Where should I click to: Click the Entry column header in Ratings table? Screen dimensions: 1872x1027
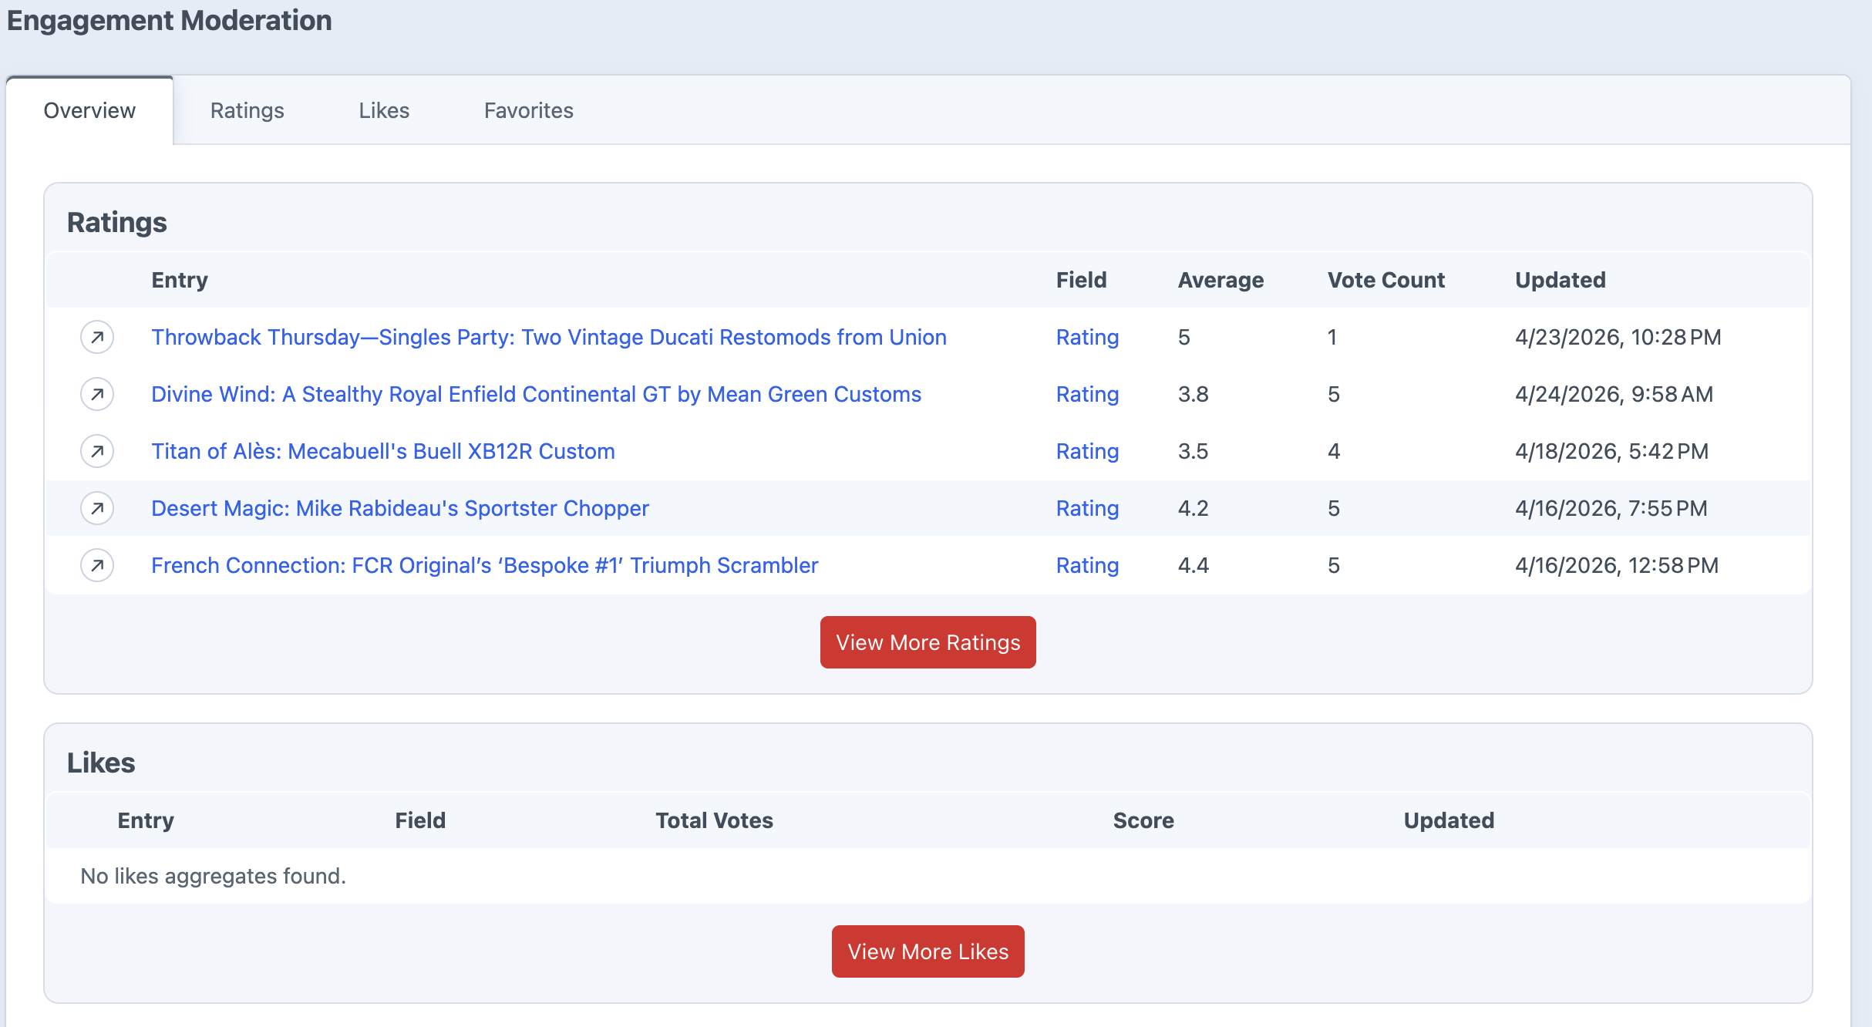180,280
